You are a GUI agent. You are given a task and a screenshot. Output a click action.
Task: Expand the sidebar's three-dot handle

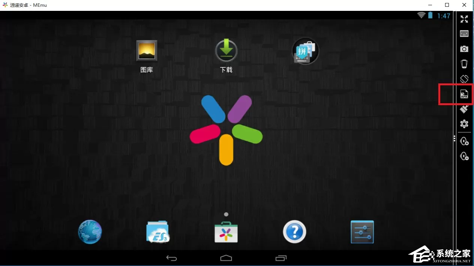tap(454, 139)
